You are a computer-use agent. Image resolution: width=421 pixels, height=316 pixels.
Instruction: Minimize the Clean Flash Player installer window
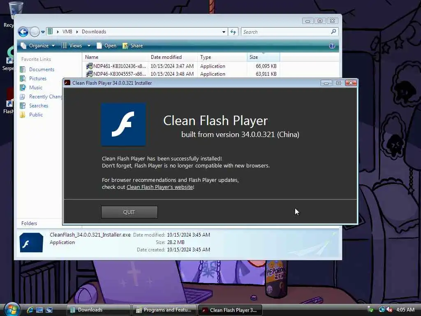(x=326, y=83)
